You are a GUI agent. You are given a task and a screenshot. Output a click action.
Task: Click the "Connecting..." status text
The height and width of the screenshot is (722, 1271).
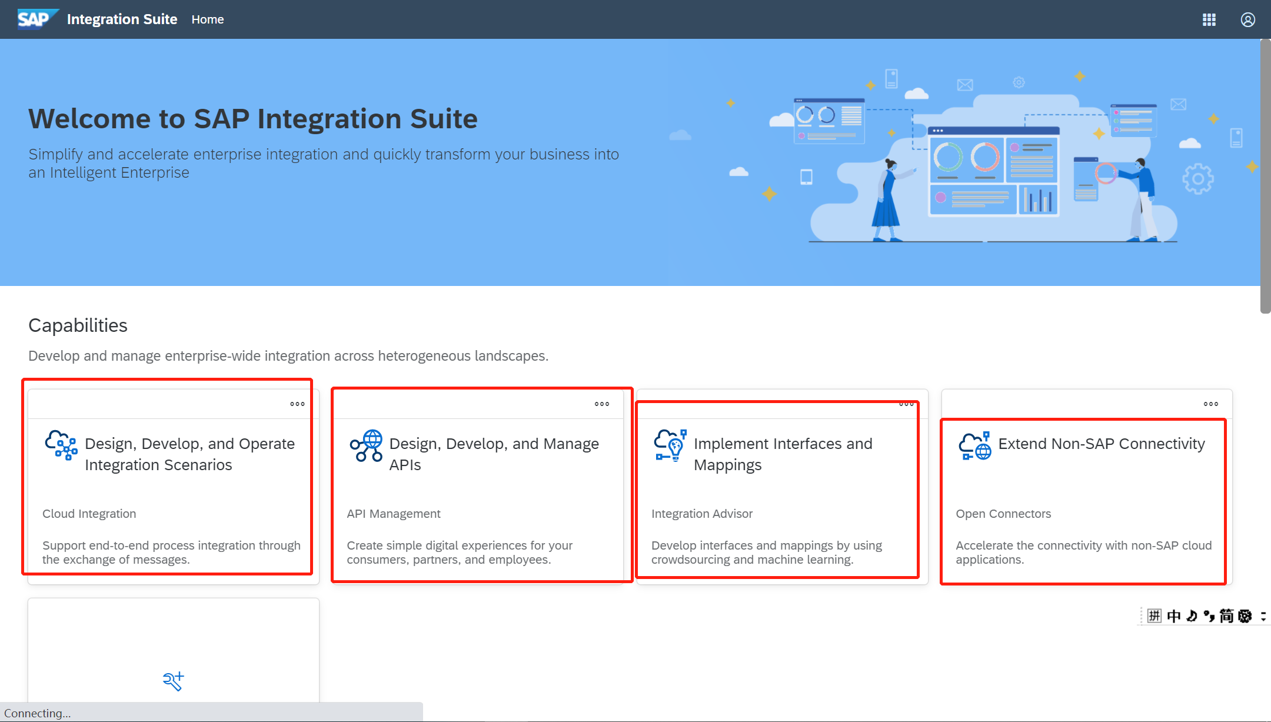tap(37, 713)
